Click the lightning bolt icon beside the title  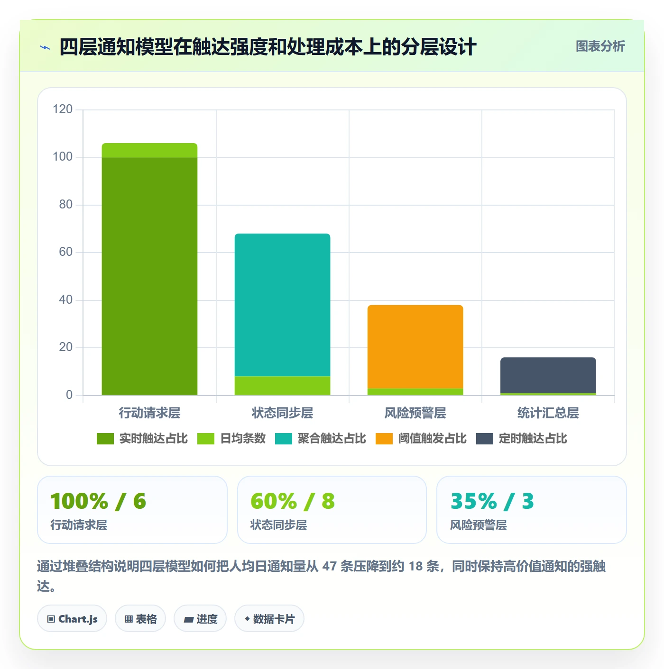click(x=45, y=47)
